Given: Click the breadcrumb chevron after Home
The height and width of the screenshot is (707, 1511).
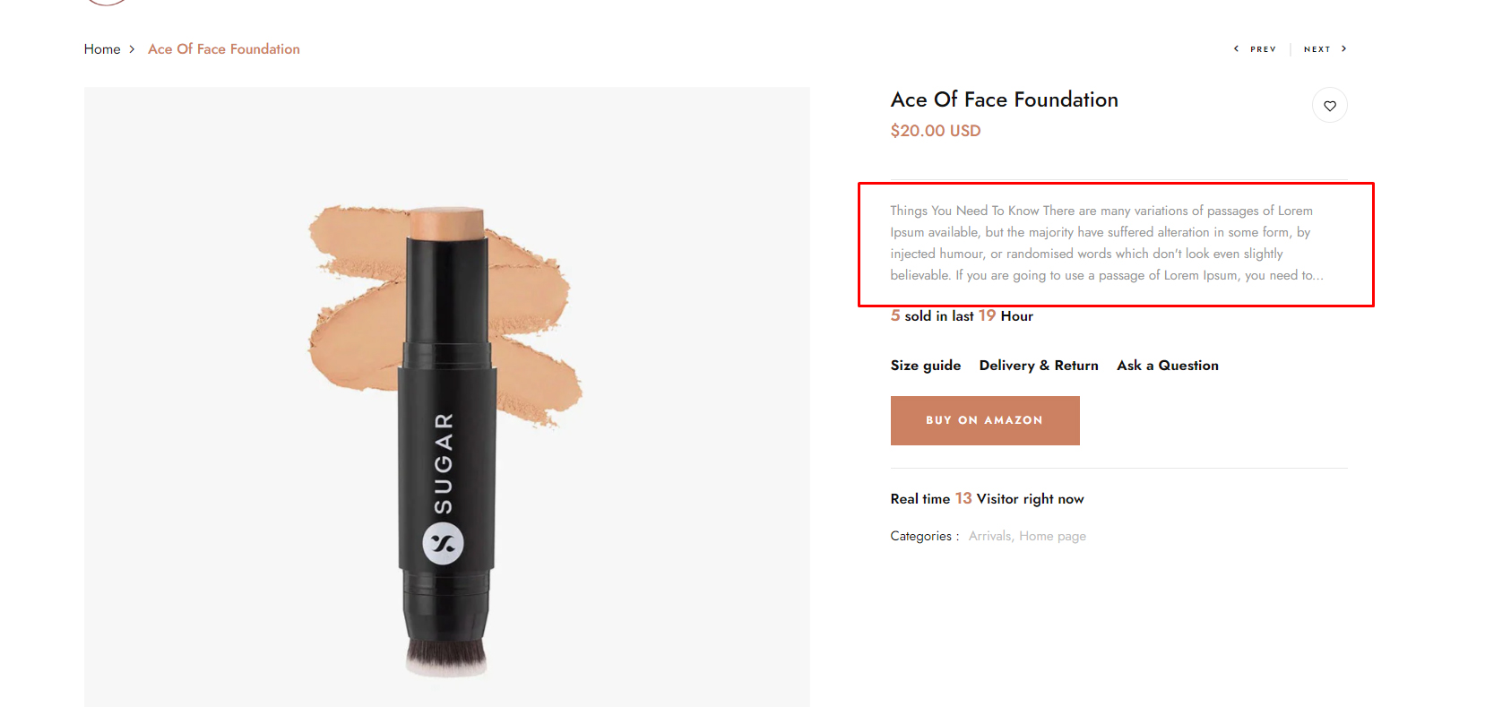Looking at the screenshot, I should (x=132, y=49).
